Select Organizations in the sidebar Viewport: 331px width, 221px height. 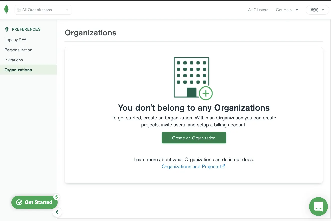click(x=28, y=70)
